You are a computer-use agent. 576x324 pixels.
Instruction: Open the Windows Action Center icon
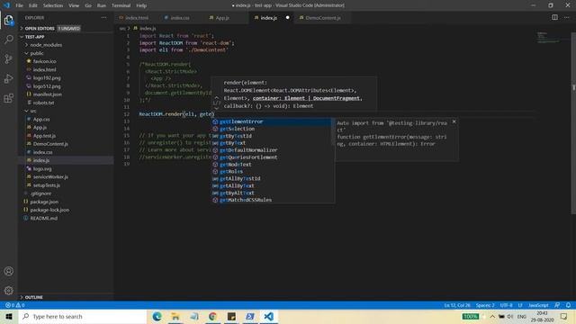(x=564, y=316)
